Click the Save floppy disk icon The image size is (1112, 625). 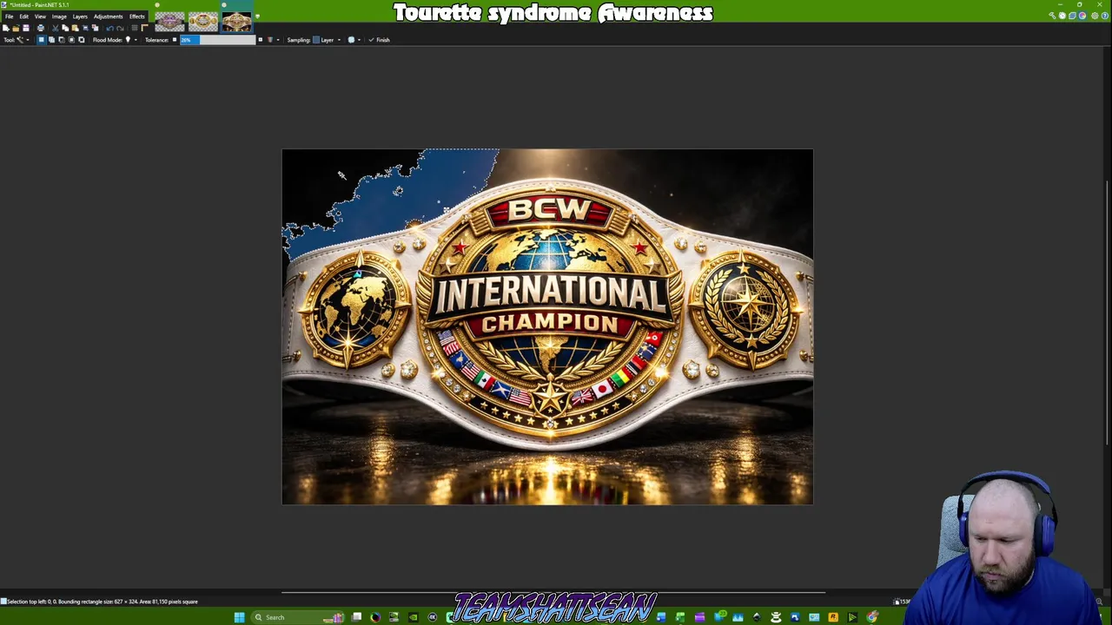[26, 29]
